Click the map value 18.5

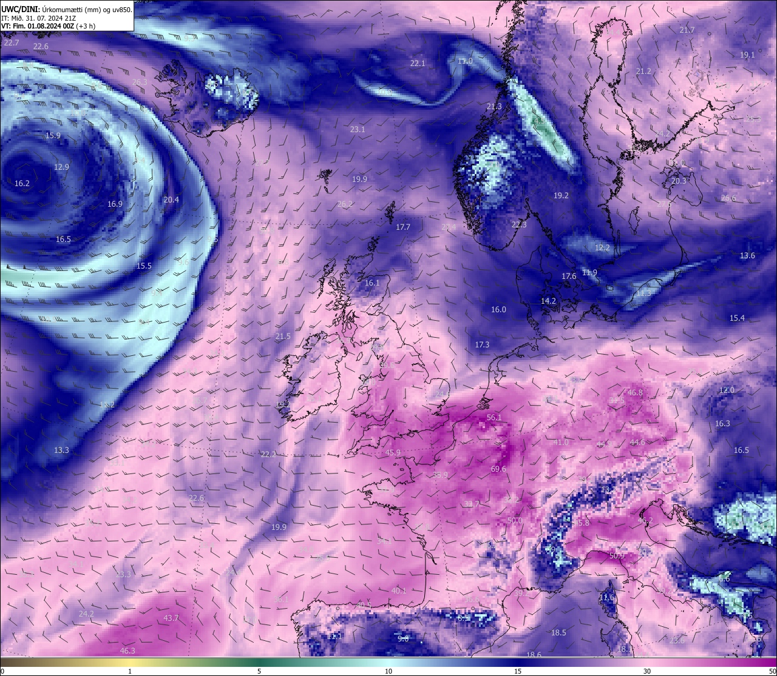click(558, 632)
